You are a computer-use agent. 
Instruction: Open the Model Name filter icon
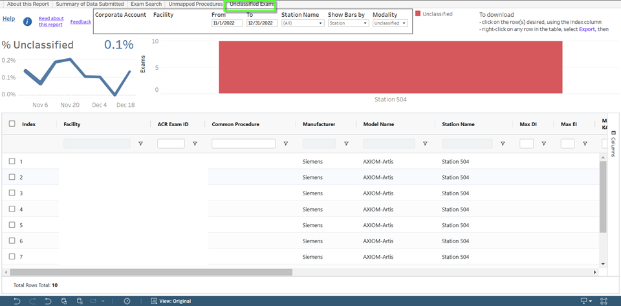pyautogui.click(x=425, y=144)
